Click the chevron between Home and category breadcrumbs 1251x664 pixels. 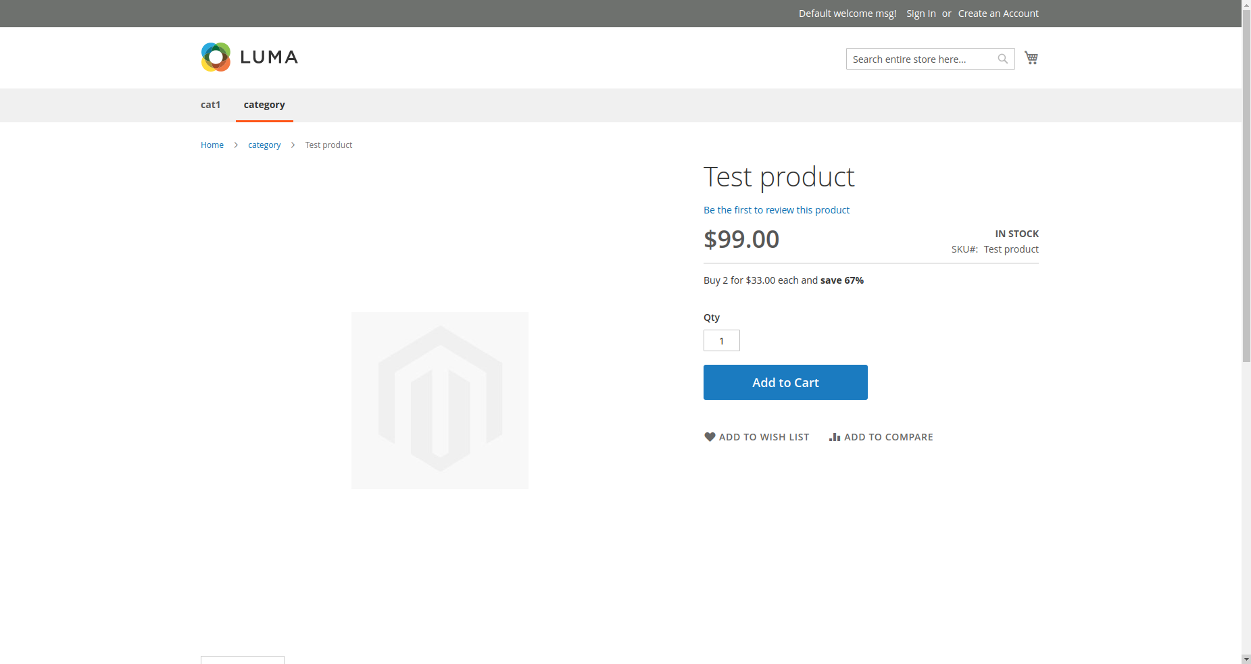pos(235,145)
